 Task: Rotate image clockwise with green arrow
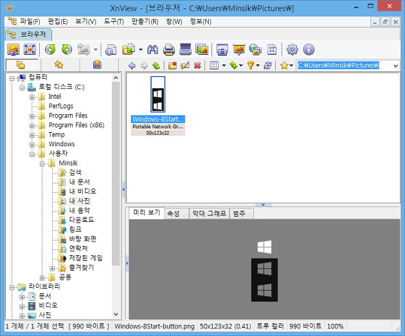(x=67, y=49)
